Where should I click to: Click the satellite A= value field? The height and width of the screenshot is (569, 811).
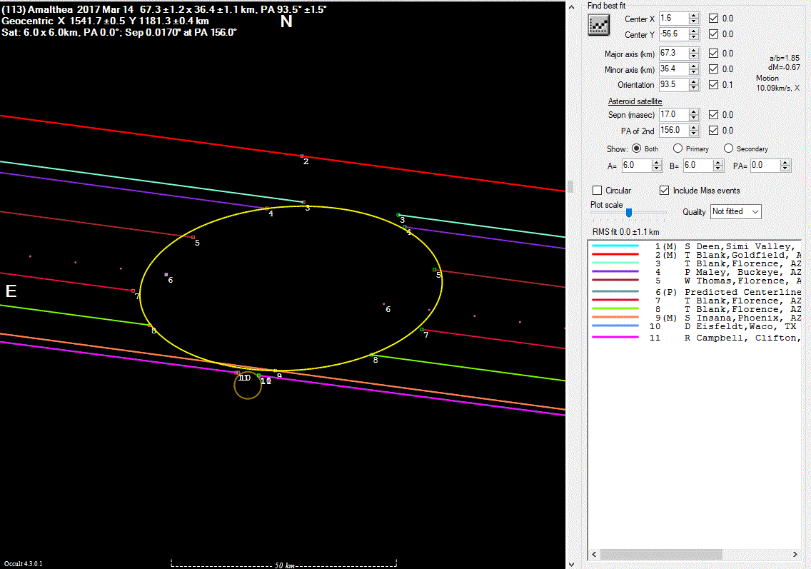[632, 165]
